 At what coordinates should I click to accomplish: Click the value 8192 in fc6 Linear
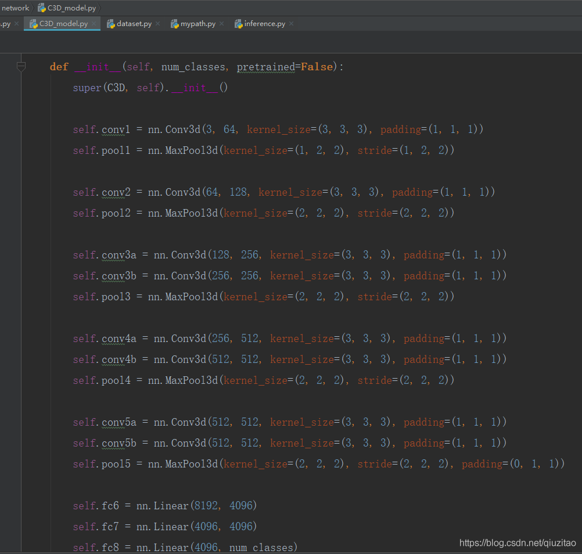[x=206, y=506]
